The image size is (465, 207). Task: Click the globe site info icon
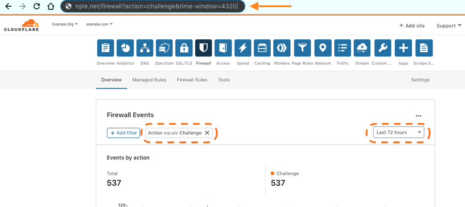(69, 6)
